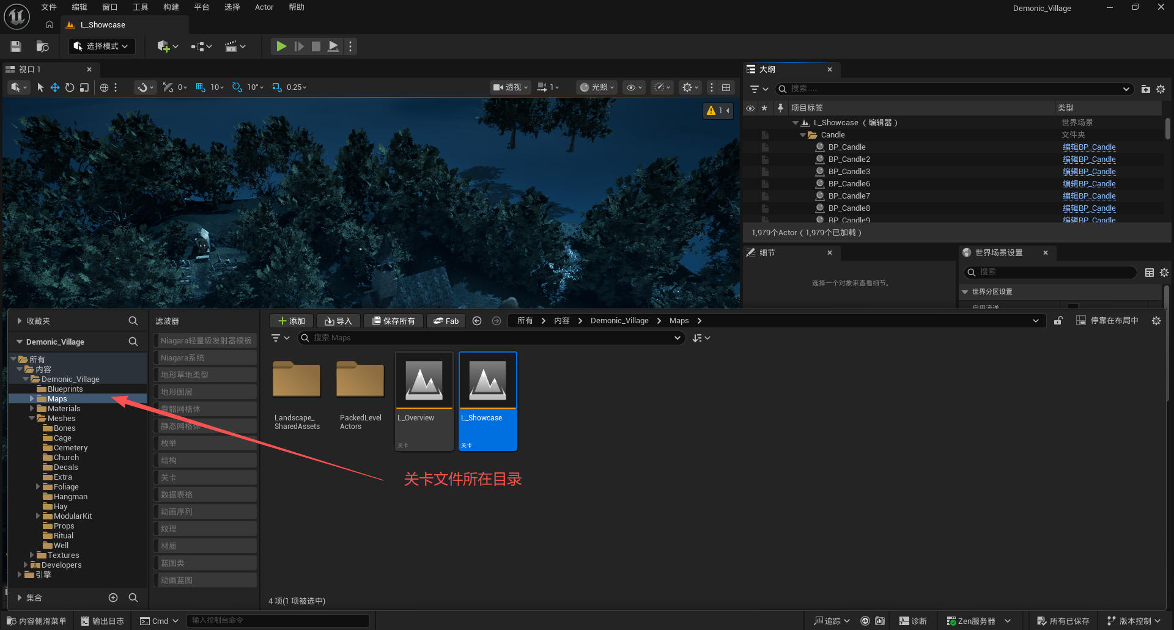Select the scale gizmo tool

click(84, 87)
